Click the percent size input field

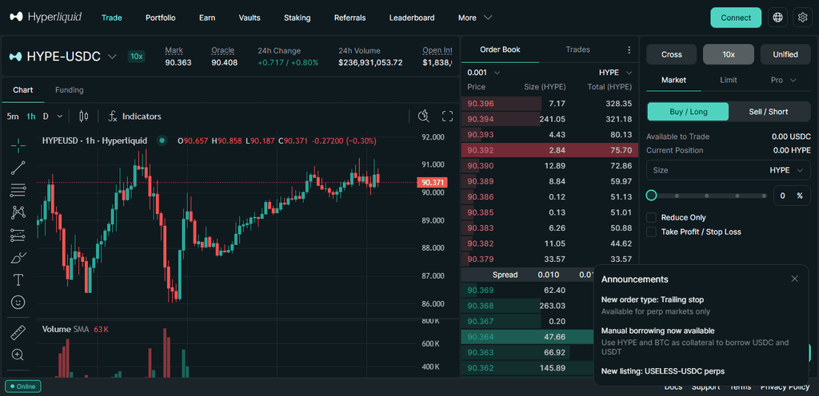792,196
